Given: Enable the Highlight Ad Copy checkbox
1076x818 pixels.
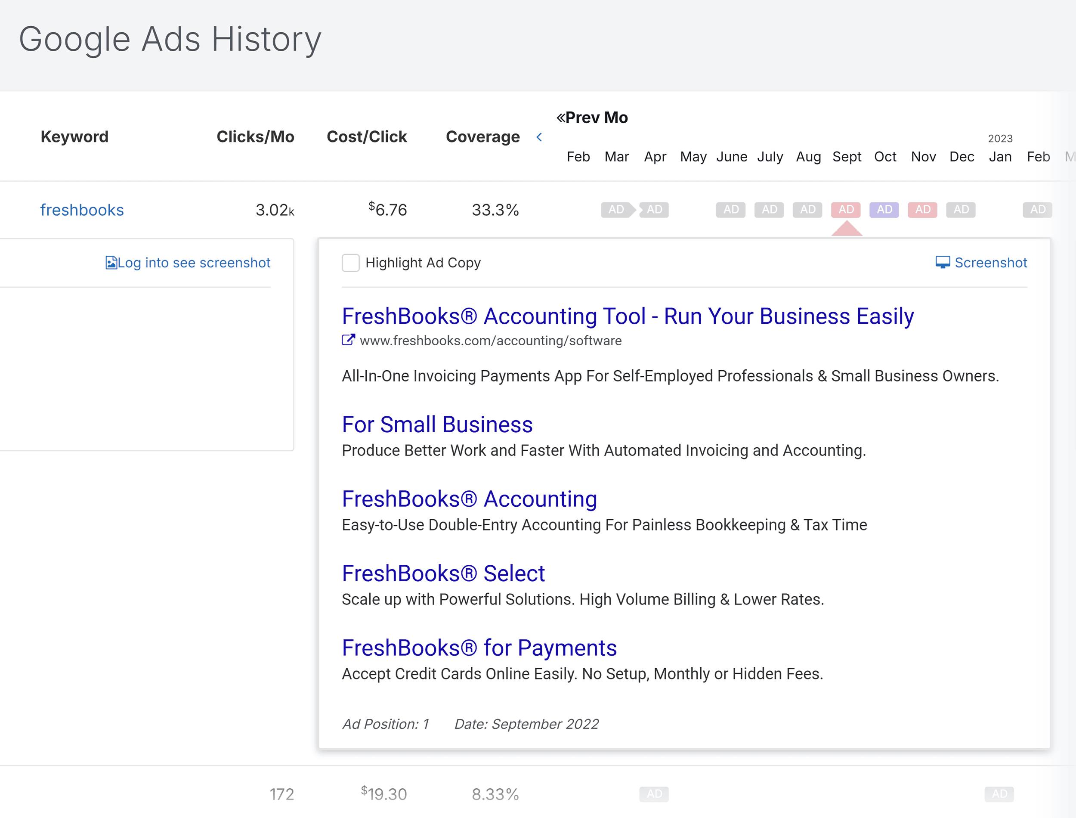Looking at the screenshot, I should pyautogui.click(x=350, y=263).
